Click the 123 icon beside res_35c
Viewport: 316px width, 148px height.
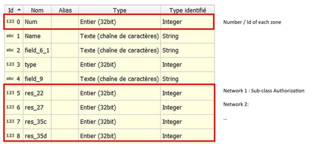point(10,122)
